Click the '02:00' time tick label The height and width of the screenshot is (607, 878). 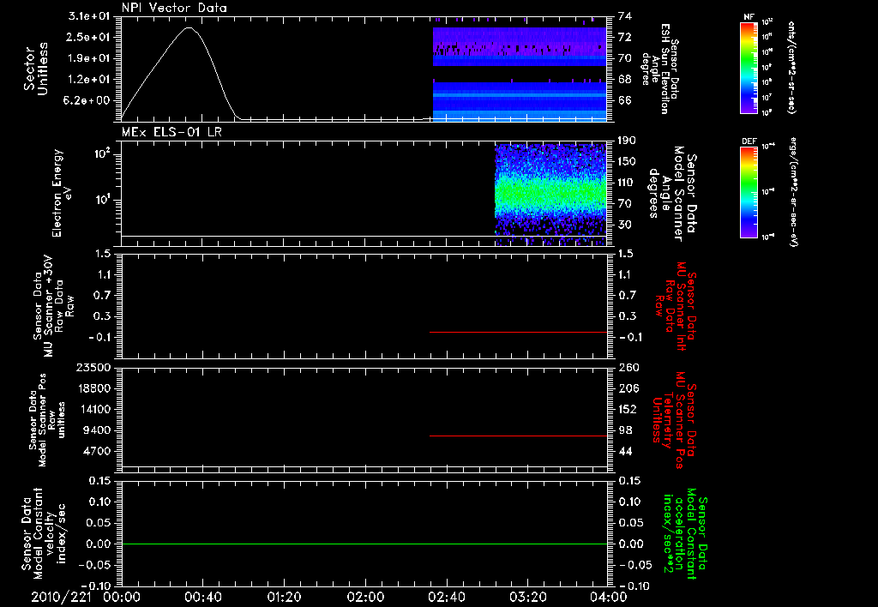click(x=365, y=597)
